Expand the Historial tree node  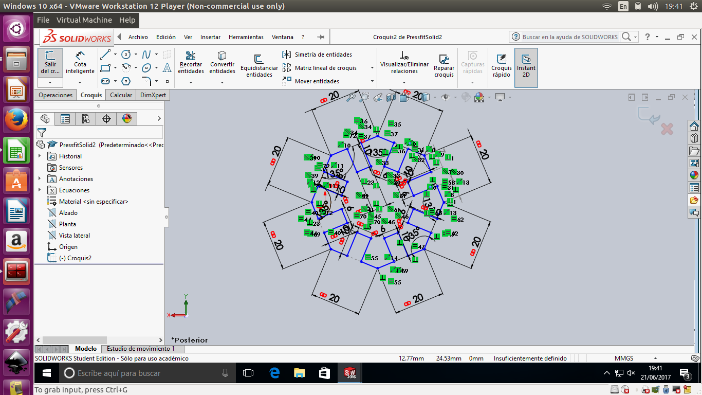point(40,156)
